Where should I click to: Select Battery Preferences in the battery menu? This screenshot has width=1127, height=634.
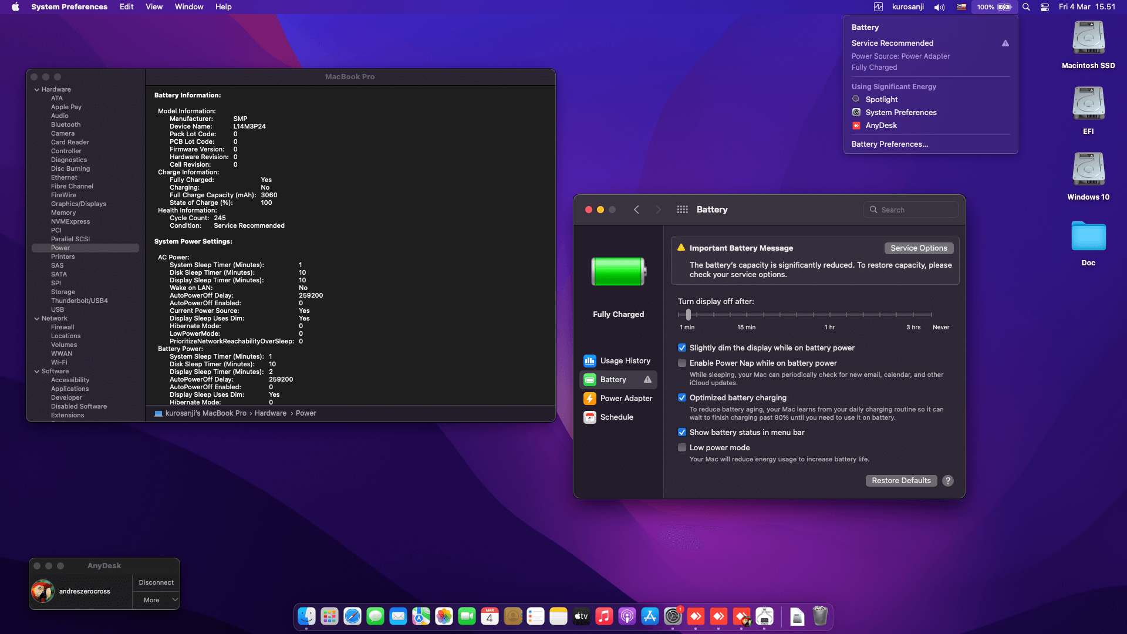[x=889, y=144]
